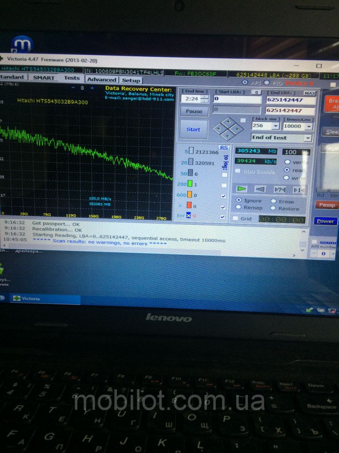Click the Pause button
The width and height of the screenshot is (339, 453).
pyautogui.click(x=194, y=111)
